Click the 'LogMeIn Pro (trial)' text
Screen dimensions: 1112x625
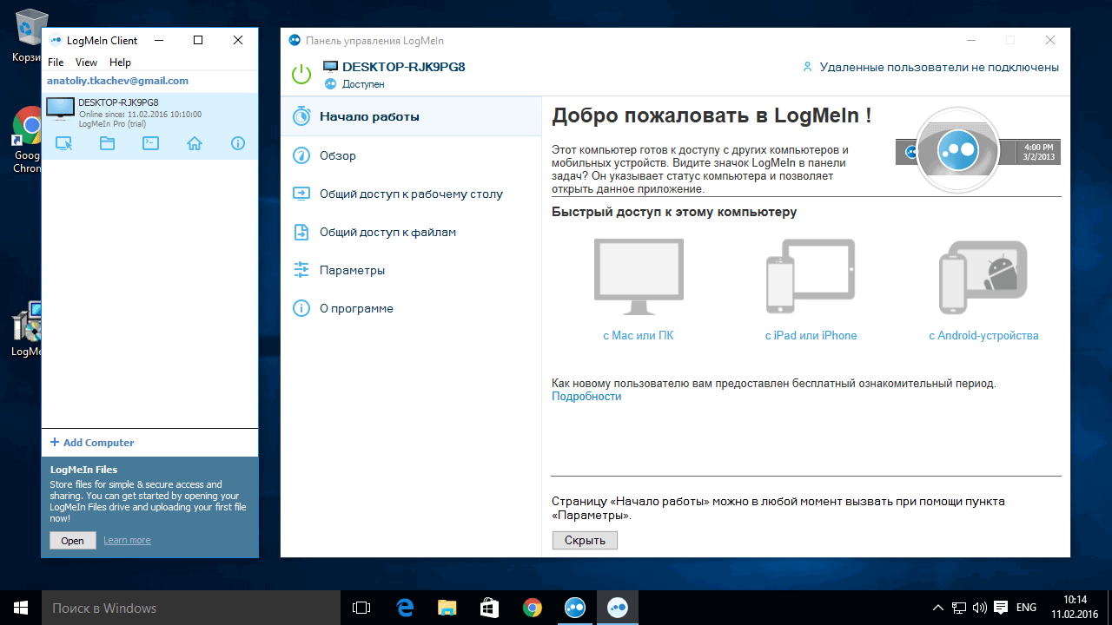(x=114, y=123)
